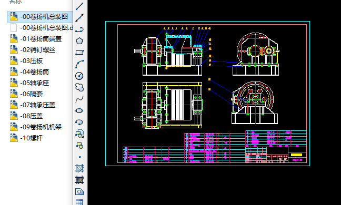
Task: Select the -01卷扬筒端盖 file
Action: point(36,39)
